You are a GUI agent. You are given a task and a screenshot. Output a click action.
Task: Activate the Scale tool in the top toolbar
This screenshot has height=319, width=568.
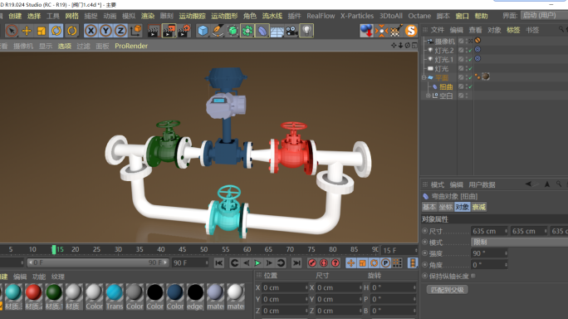(x=42, y=31)
